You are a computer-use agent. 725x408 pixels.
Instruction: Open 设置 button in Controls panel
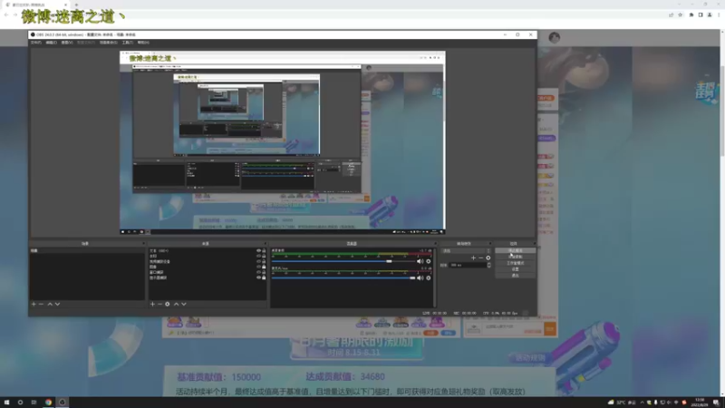click(x=515, y=269)
